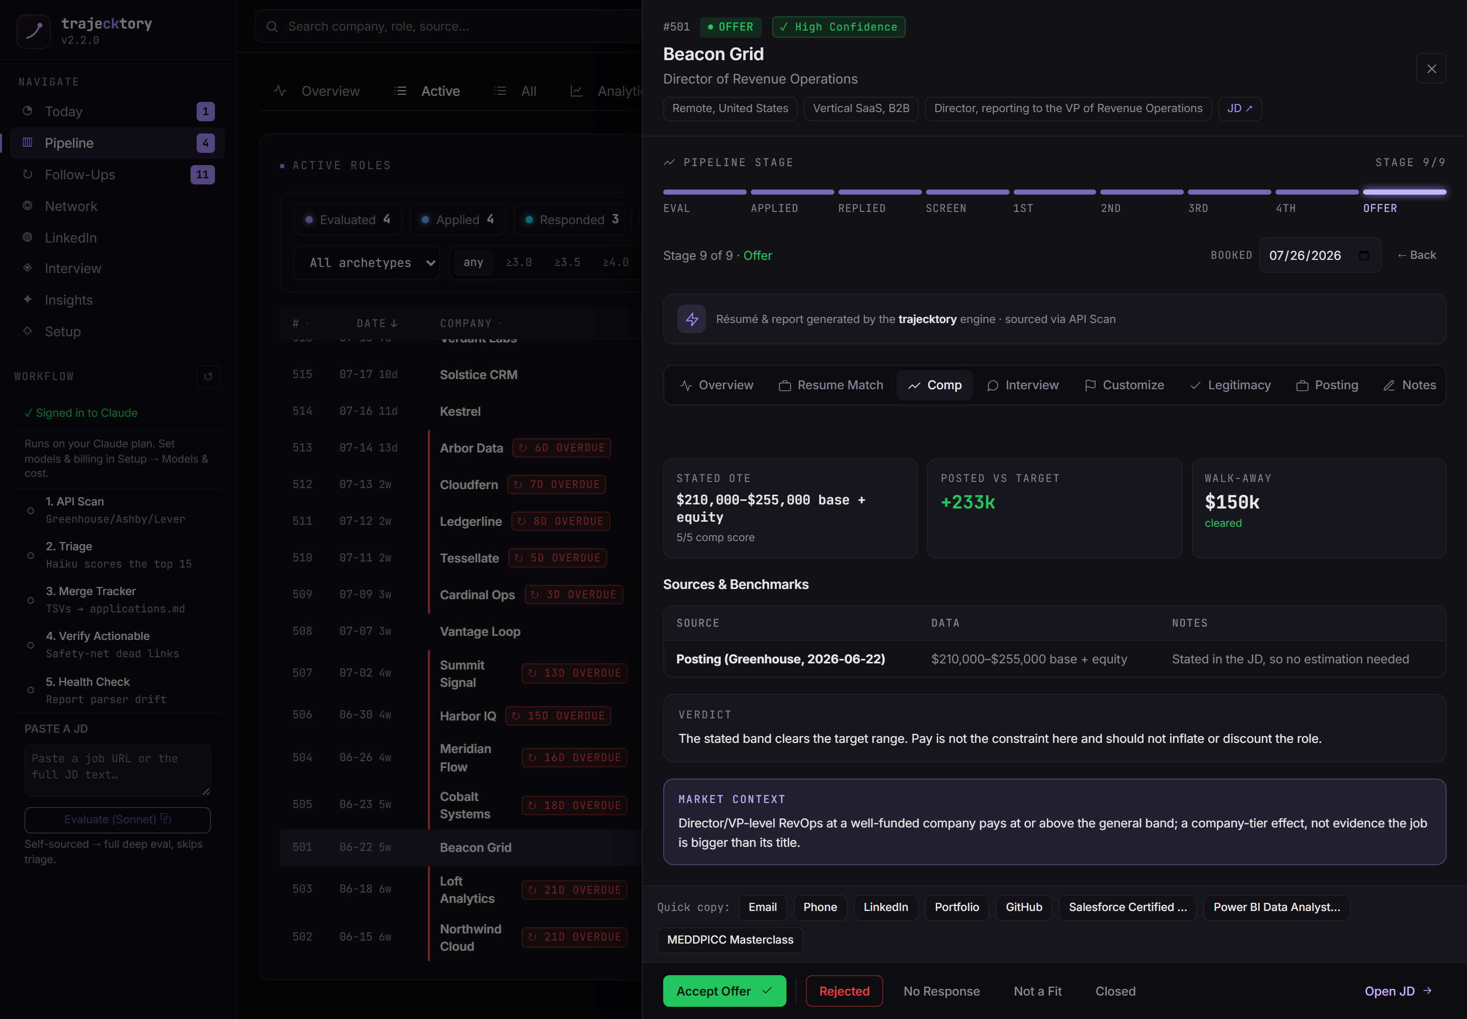1467x1019 pixels.
Task: Open the JD external link chip
Action: (x=1239, y=109)
